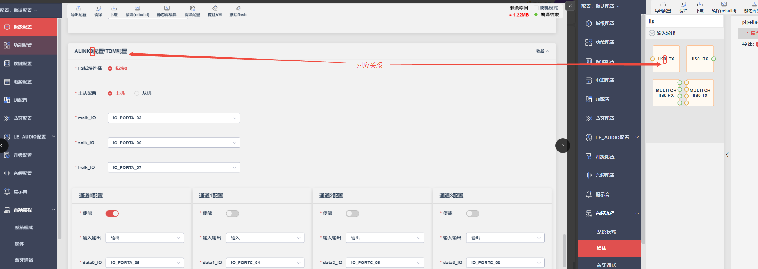
Task: Click the dark round next-arrow button
Action: click(563, 146)
